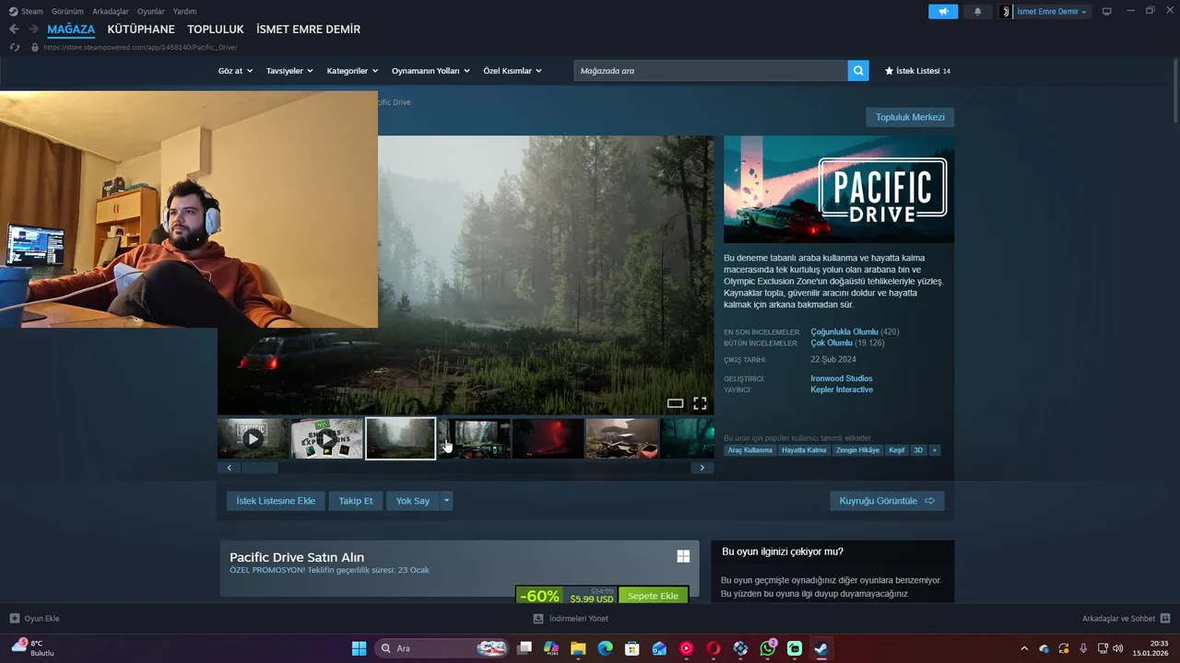The image size is (1180, 663).
Task: Click the Steam logo in the title bar
Action: 13,11
